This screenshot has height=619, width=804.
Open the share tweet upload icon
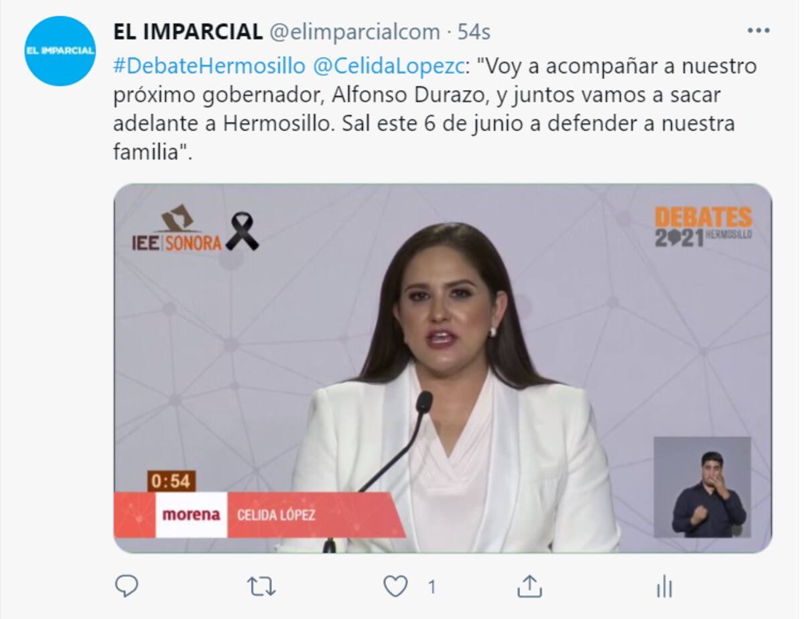pyautogui.click(x=529, y=587)
